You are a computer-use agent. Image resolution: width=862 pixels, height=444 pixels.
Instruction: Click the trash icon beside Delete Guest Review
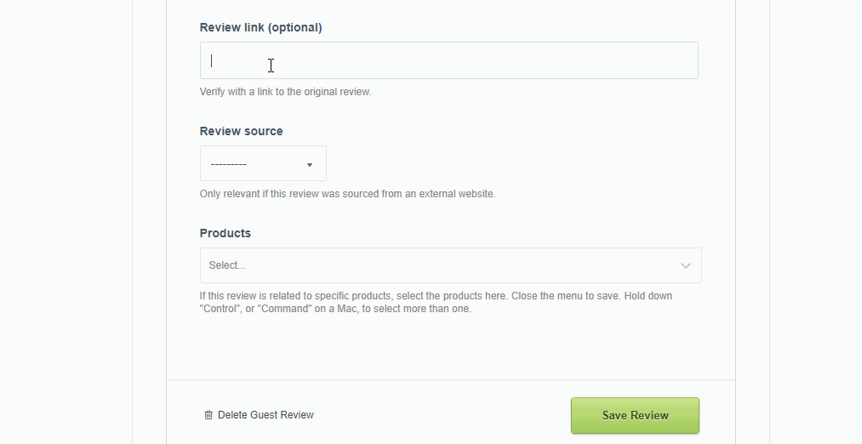tap(208, 415)
